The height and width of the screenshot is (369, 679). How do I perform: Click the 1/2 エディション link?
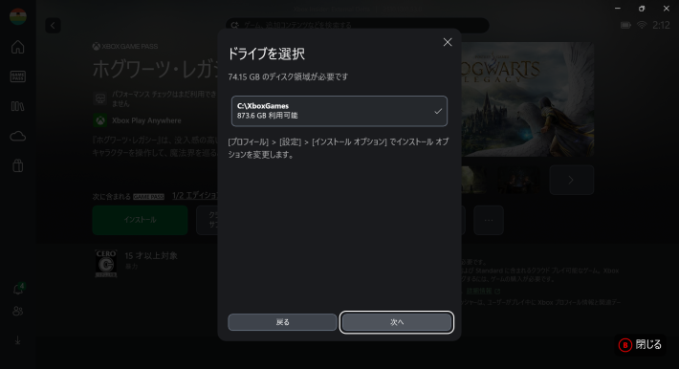195,196
